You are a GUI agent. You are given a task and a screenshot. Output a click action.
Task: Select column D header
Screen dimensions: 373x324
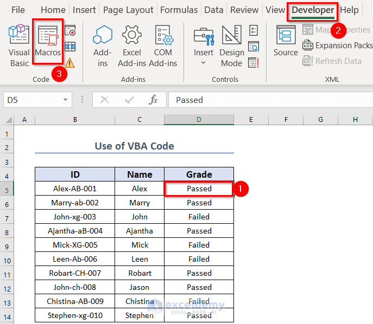(199, 120)
